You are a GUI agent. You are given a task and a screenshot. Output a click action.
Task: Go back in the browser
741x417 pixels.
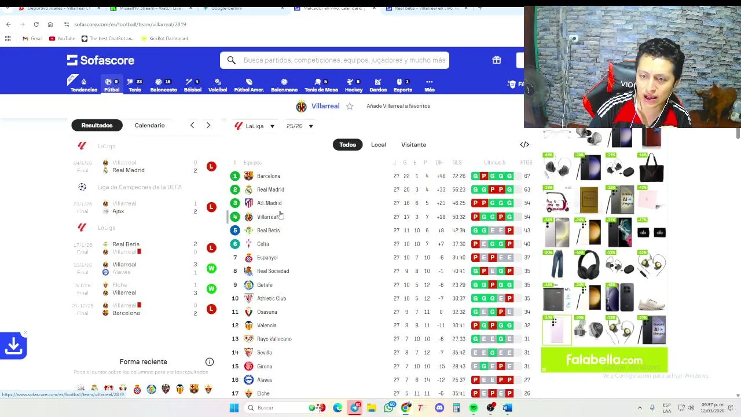pyautogui.click(x=8, y=24)
